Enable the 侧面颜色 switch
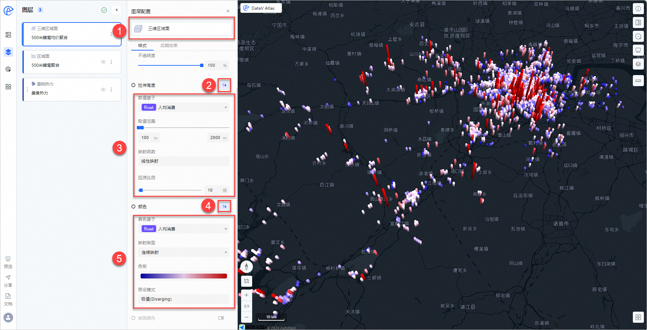Image resolution: width=647 pixels, height=330 pixels. [221, 318]
